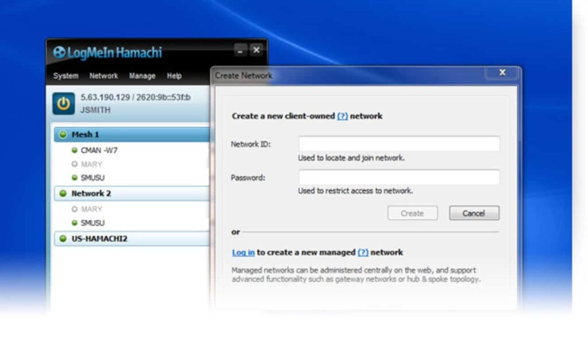
Task: Click the online status dot for CMAN -W7
Action: click(x=75, y=150)
